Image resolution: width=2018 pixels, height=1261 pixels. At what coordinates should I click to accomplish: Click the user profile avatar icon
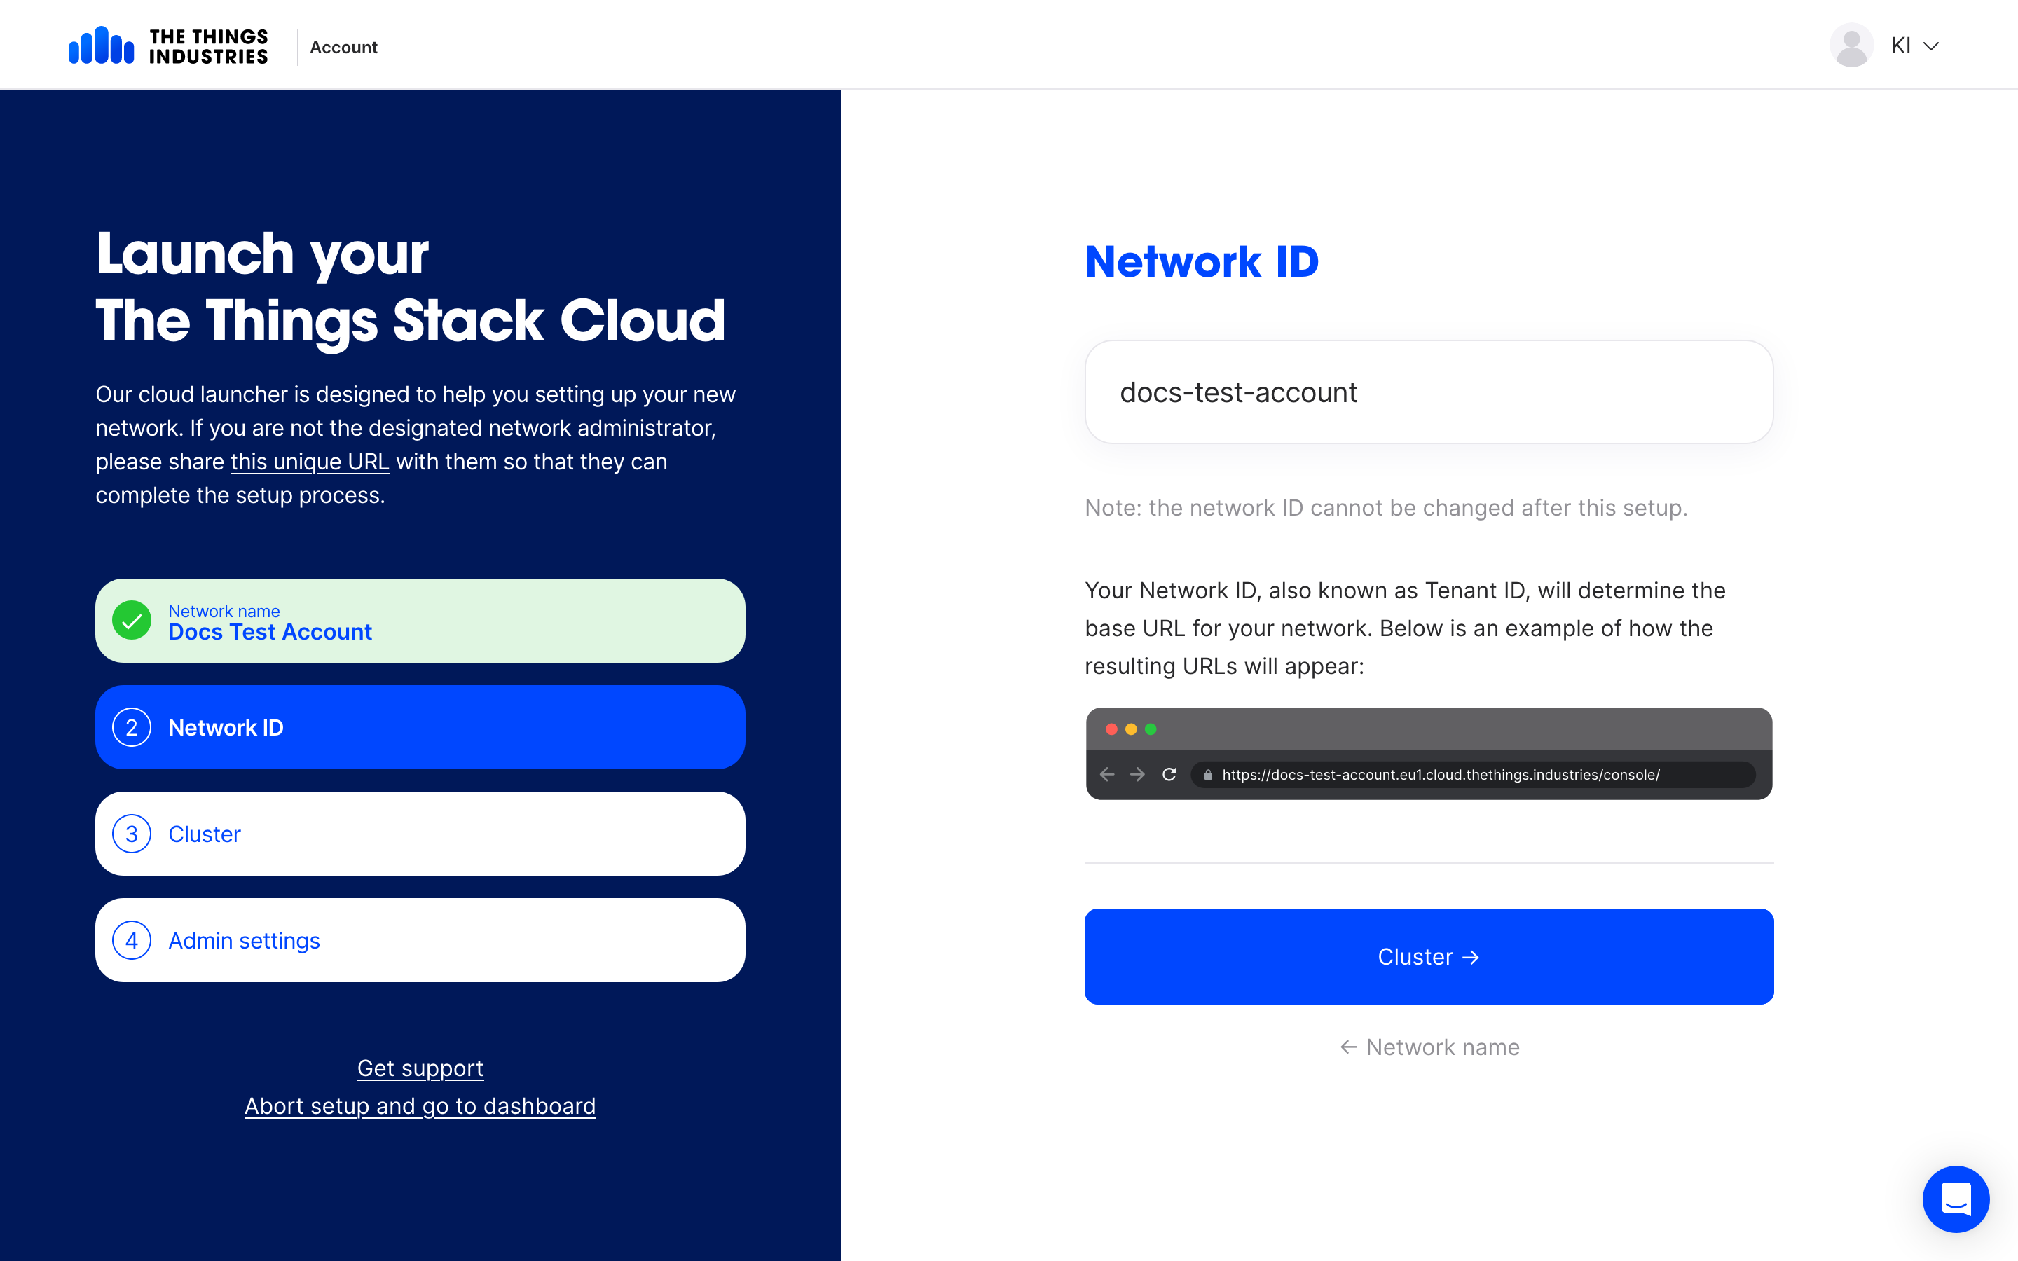point(1851,45)
